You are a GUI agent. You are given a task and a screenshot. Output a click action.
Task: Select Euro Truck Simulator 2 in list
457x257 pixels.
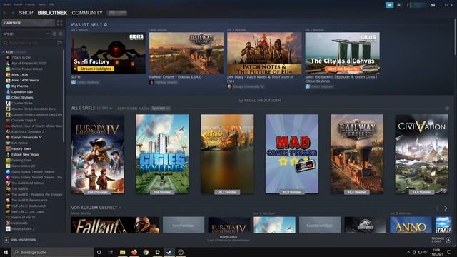point(27,131)
